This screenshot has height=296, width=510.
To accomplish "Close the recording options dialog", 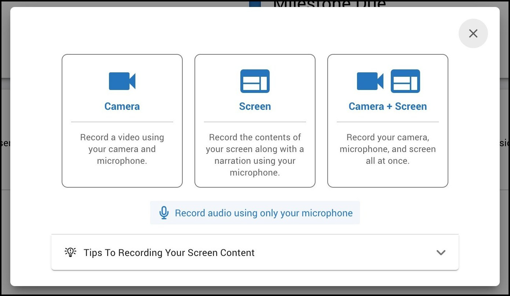I will click(473, 33).
